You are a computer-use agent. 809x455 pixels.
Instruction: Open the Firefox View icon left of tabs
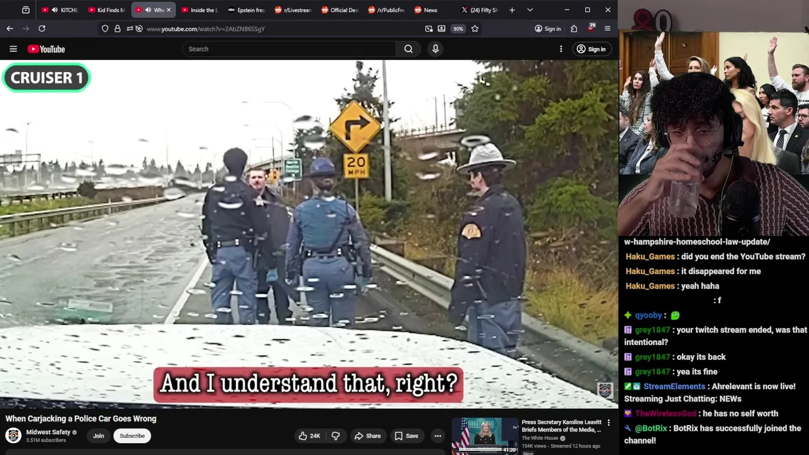pos(26,10)
